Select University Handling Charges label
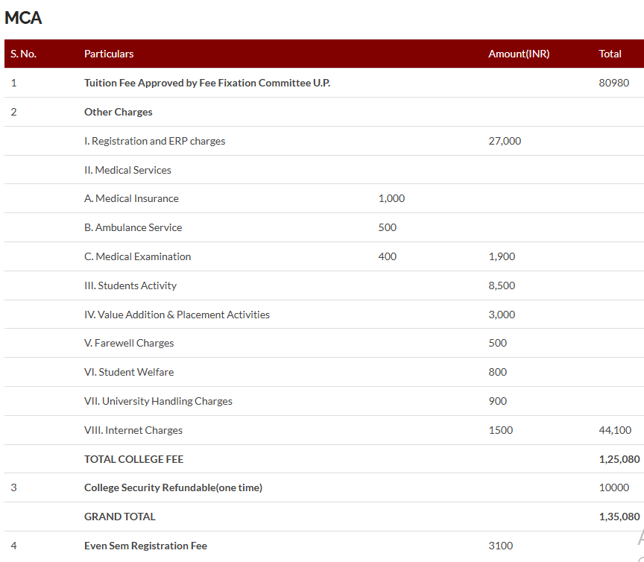The image size is (644, 562). [158, 401]
